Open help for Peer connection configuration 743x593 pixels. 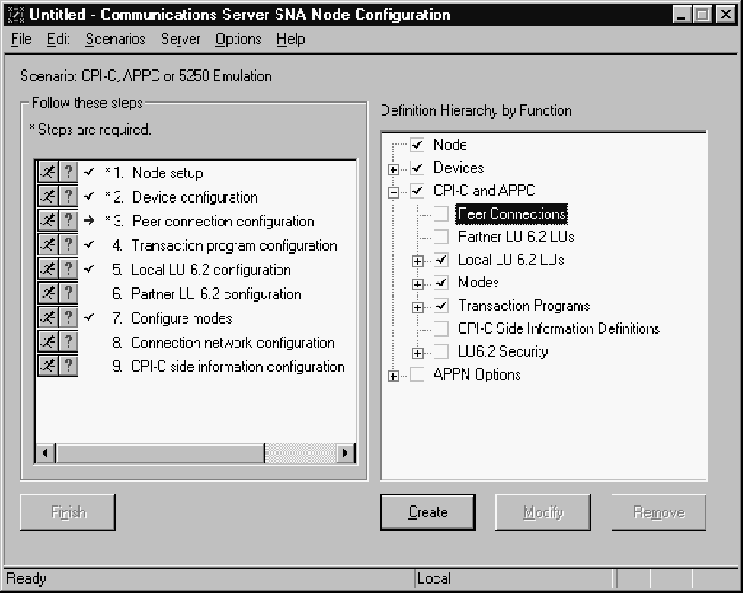pyautogui.click(x=68, y=220)
